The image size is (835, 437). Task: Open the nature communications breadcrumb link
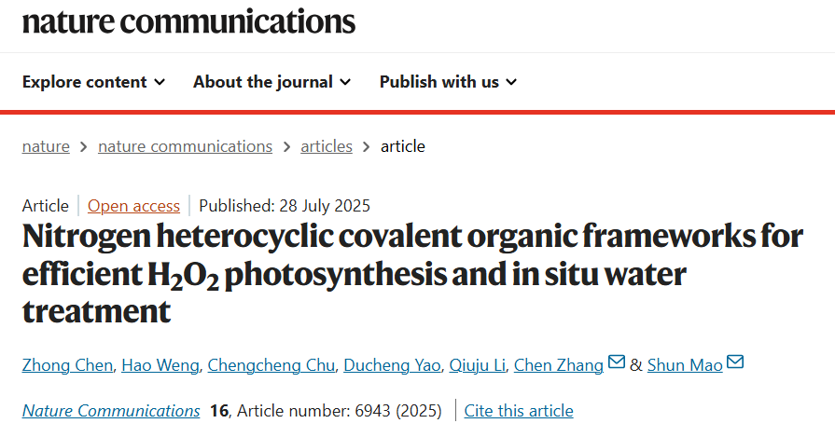click(185, 146)
